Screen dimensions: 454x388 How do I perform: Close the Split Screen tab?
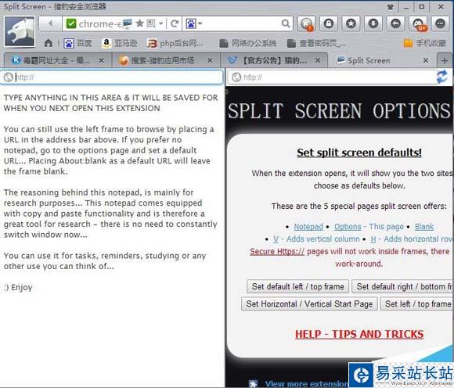coord(426,60)
